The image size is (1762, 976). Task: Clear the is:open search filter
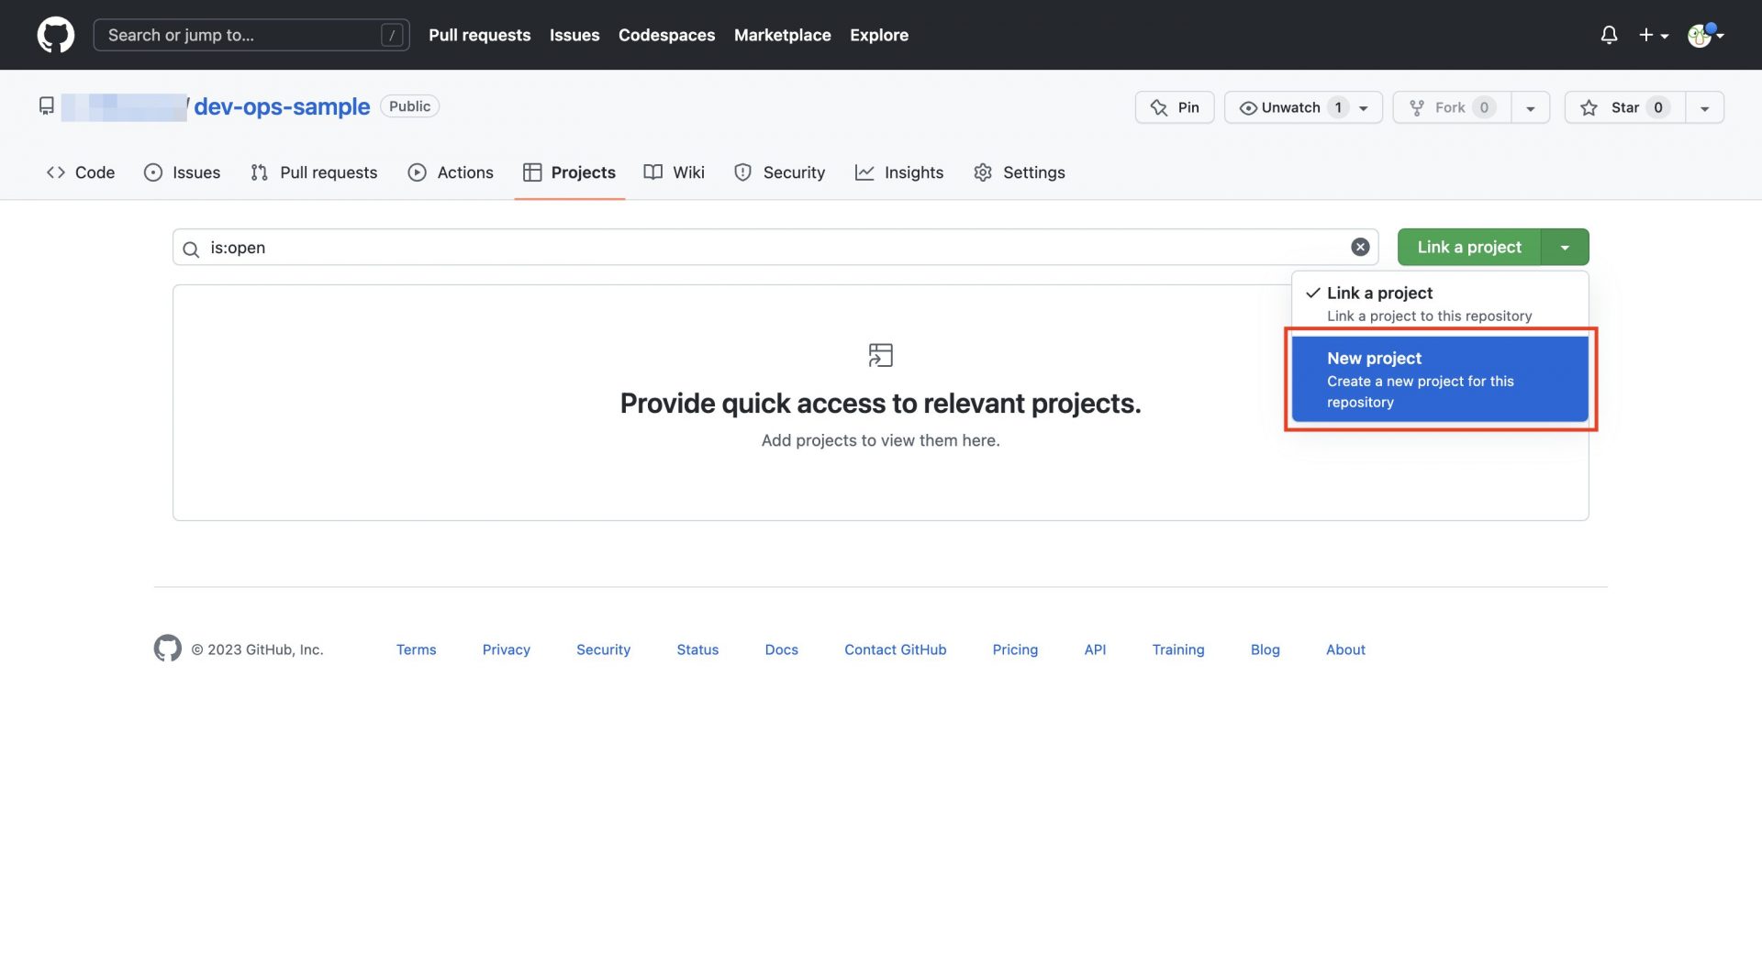pyautogui.click(x=1360, y=247)
